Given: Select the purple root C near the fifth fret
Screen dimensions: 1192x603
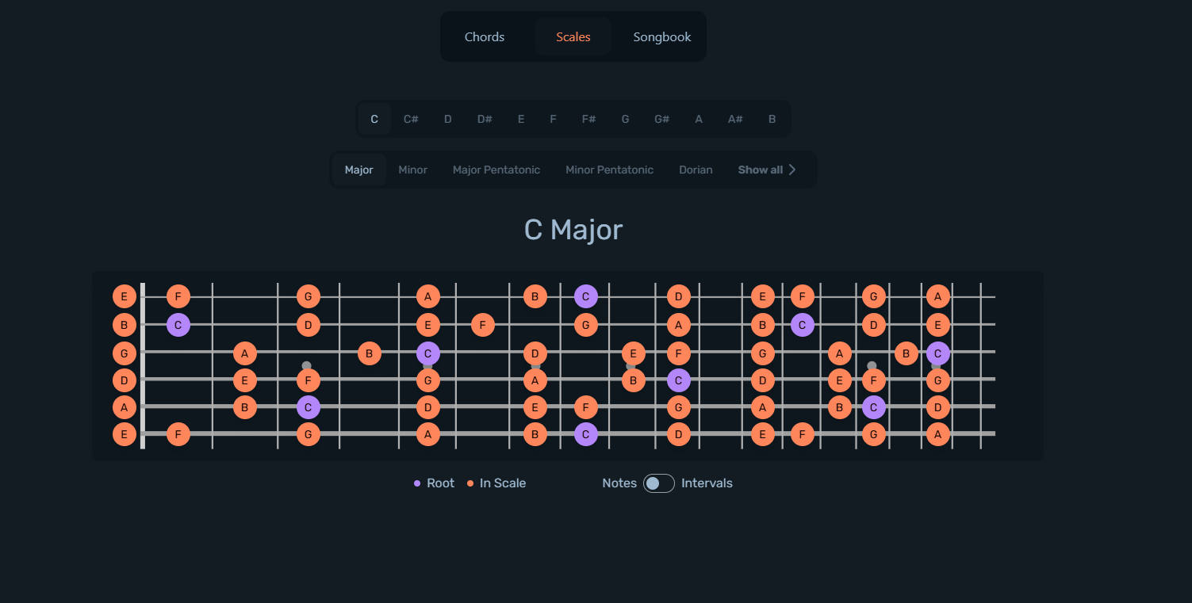Looking at the screenshot, I should coord(427,353).
